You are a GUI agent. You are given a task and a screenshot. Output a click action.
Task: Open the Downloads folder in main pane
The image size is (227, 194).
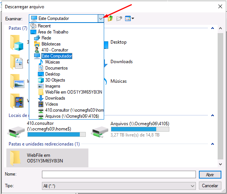121,62
